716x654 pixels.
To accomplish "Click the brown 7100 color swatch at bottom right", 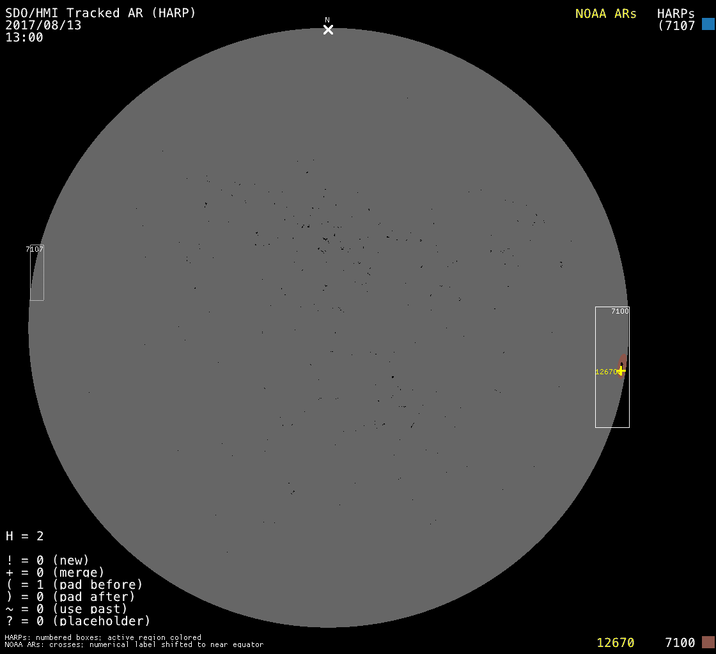I will [708, 642].
